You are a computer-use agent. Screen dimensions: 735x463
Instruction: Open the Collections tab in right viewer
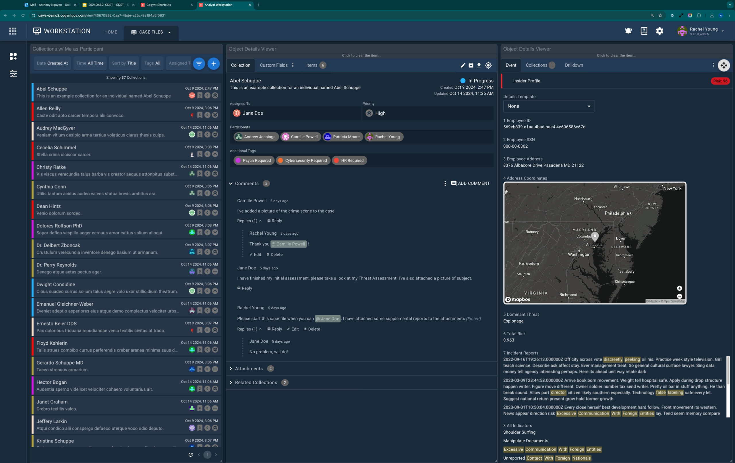pos(540,65)
